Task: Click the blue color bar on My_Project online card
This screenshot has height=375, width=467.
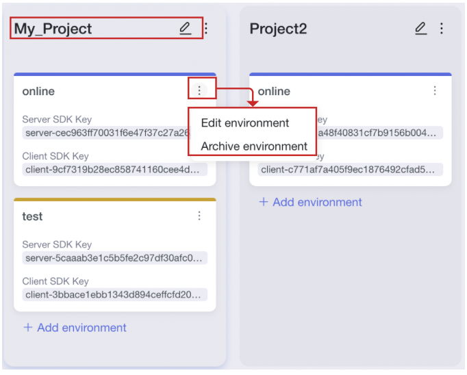Action: click(114, 75)
